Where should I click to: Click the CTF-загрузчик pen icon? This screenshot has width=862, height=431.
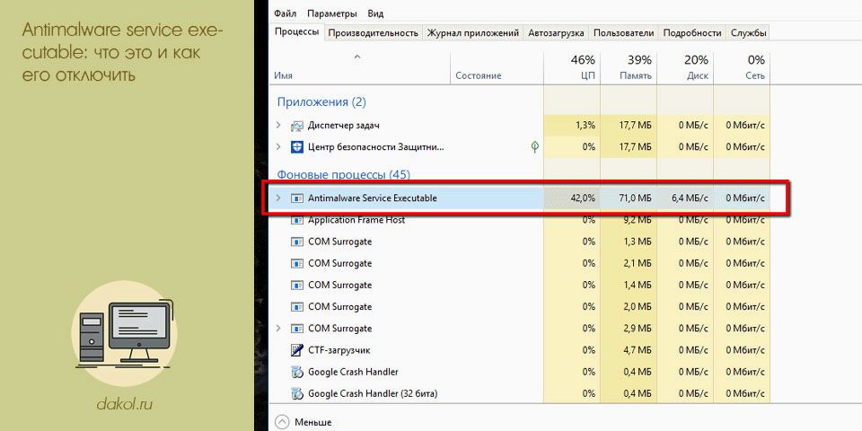(297, 349)
